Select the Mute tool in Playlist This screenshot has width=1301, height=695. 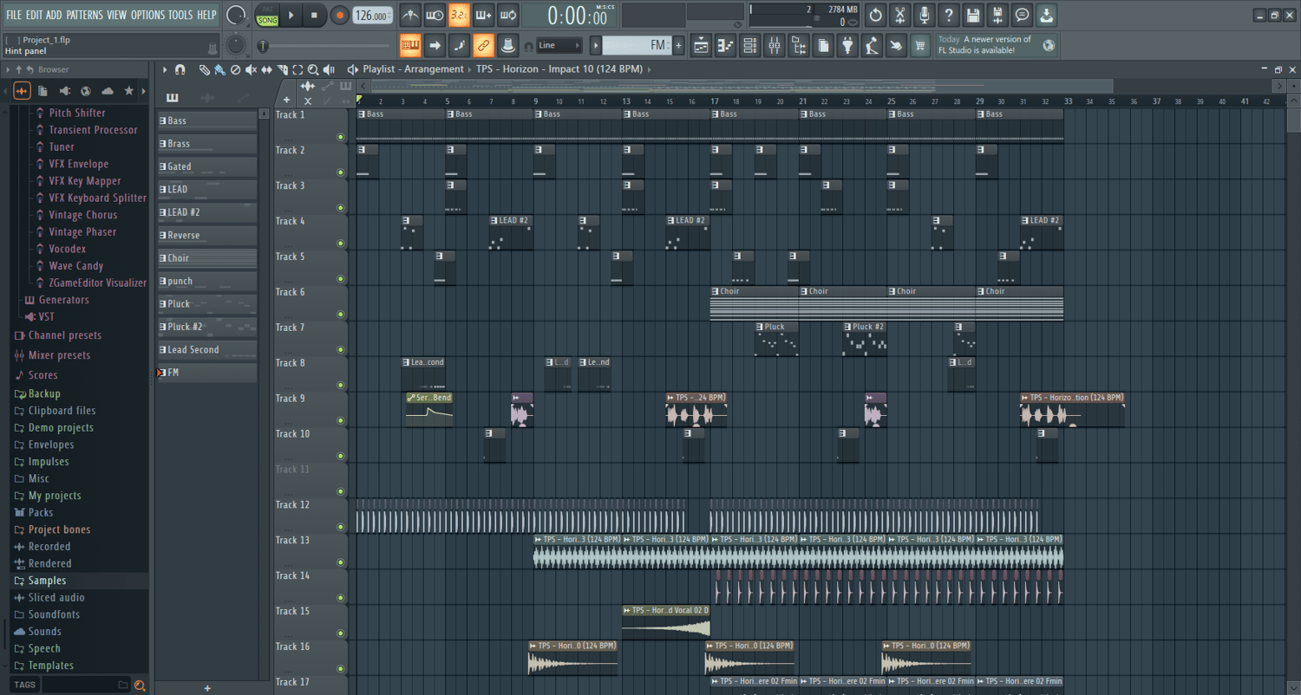[251, 69]
